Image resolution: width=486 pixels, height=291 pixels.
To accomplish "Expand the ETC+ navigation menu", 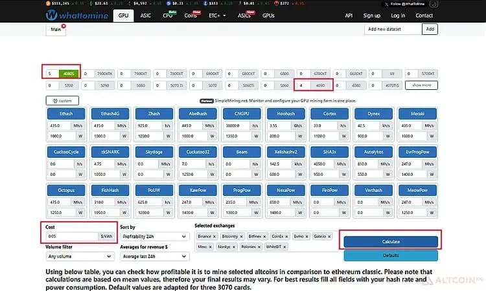I will pyautogui.click(x=217, y=16).
